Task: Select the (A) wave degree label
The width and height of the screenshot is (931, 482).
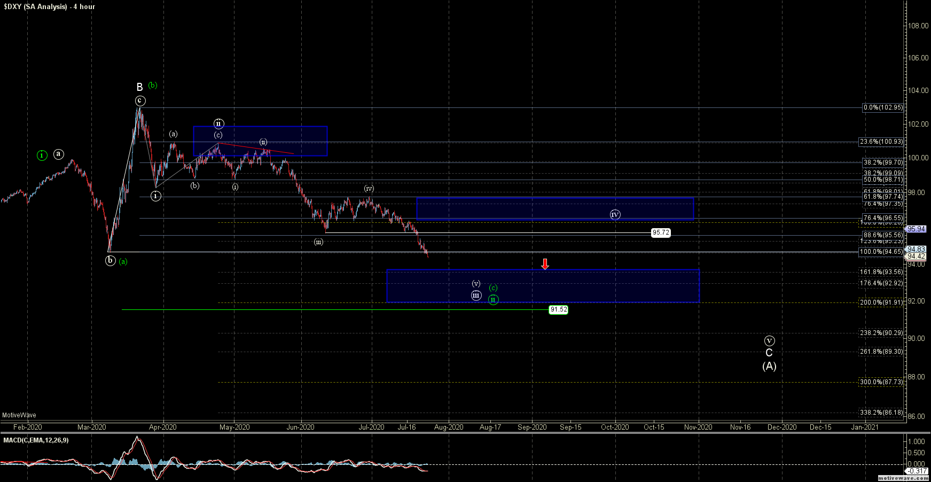Action: tap(769, 366)
